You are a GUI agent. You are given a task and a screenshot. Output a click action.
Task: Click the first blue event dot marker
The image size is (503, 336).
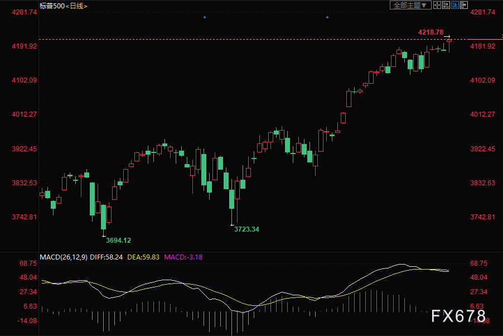click(x=205, y=17)
